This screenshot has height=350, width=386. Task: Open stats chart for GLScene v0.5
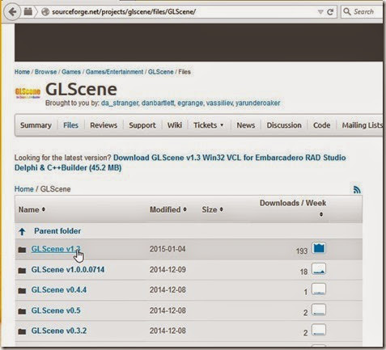point(319,310)
